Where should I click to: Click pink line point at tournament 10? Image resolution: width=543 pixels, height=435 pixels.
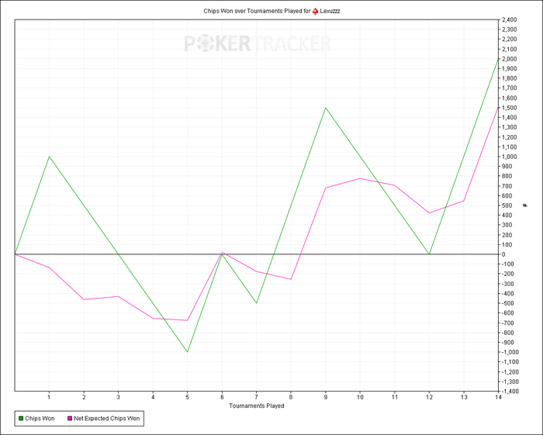click(360, 178)
